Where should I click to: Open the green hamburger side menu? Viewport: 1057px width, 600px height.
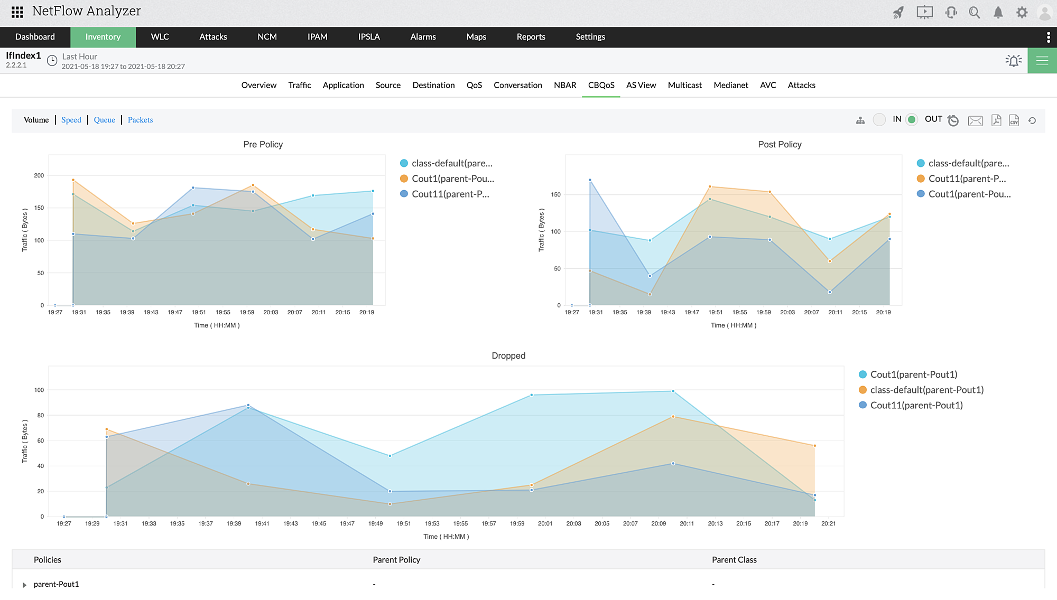(1042, 61)
